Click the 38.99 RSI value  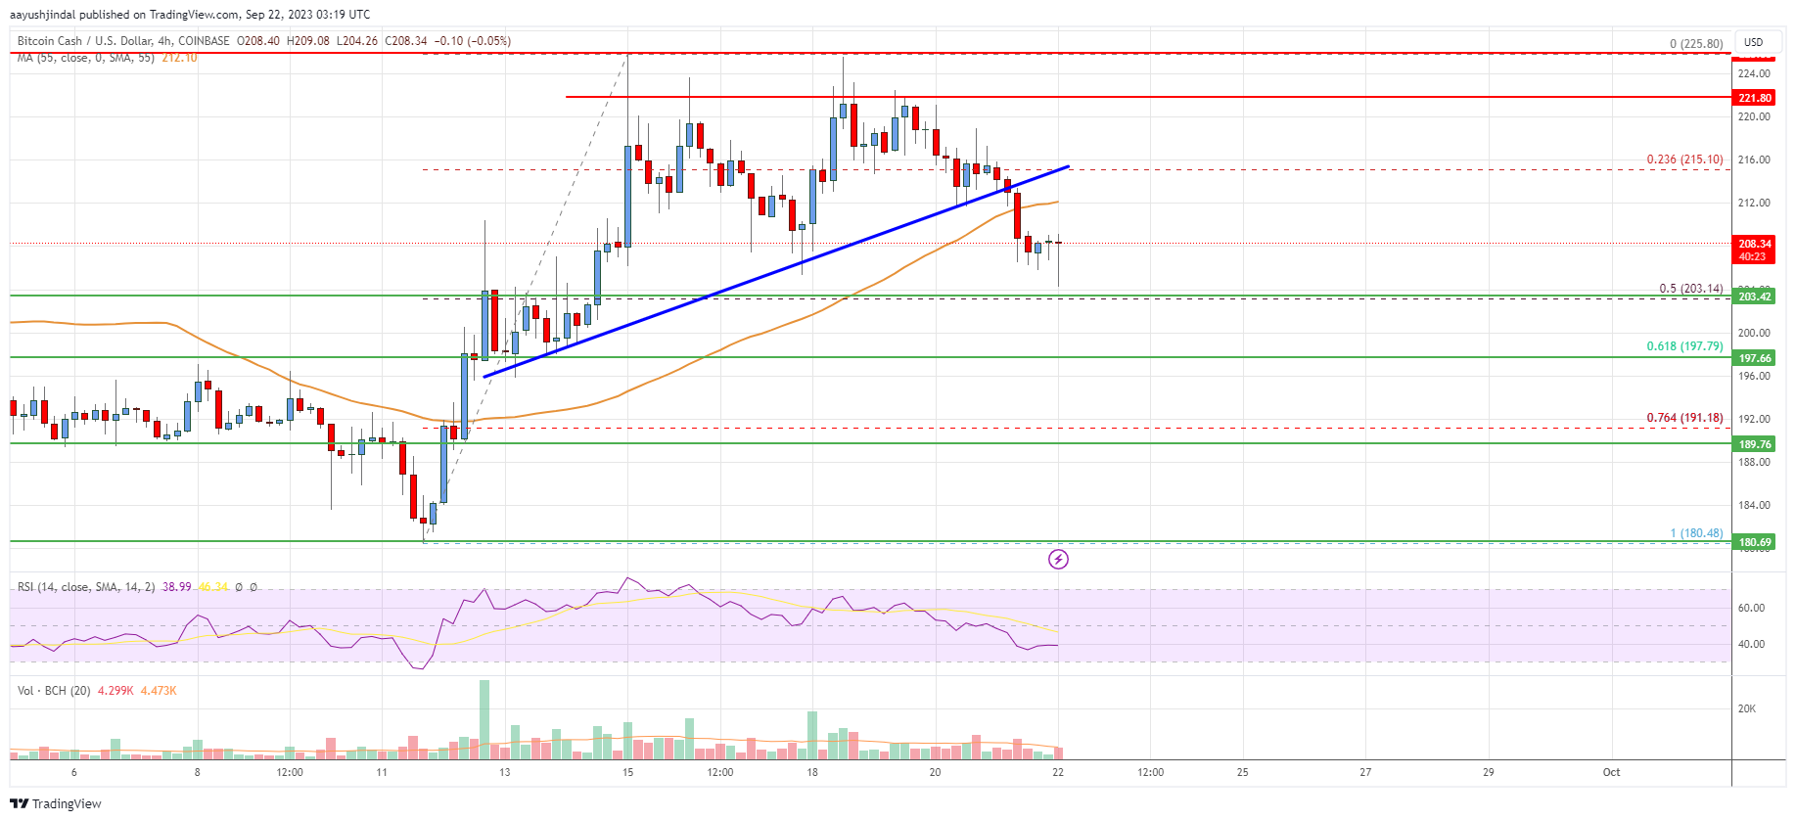tap(177, 587)
